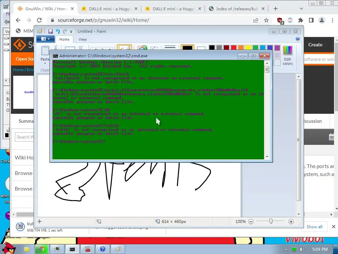
Task: Click Show all downloads link
Action: (315, 227)
